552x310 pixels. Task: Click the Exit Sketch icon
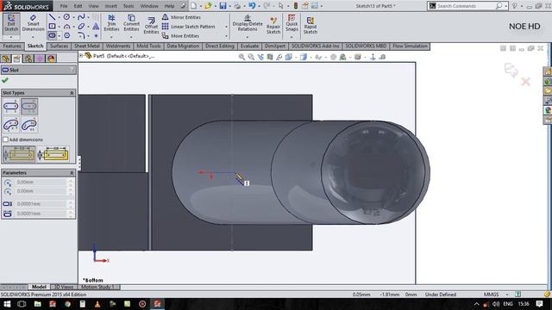point(11,23)
